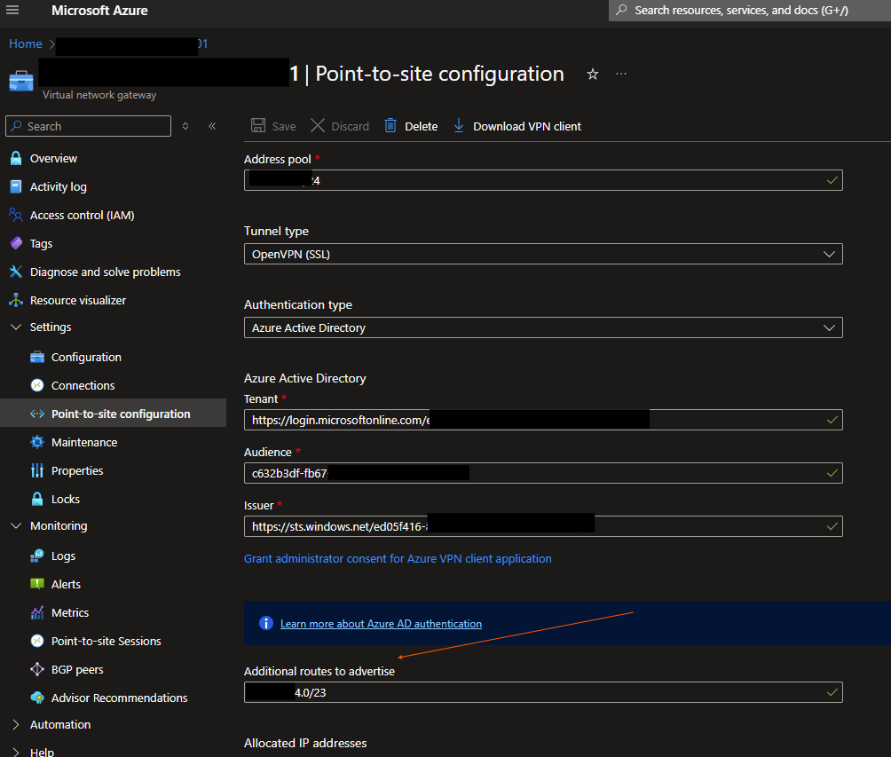Click Additional routes to advertise field

[x=543, y=692]
